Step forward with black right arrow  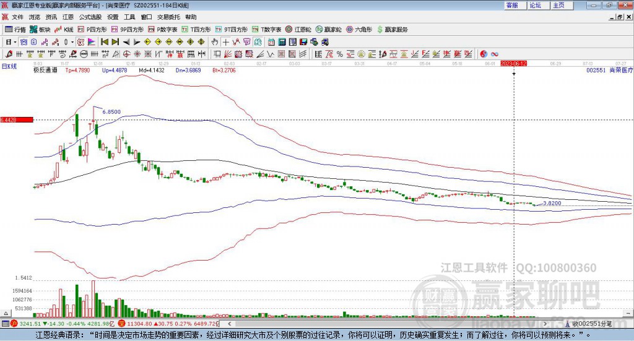coord(137,42)
